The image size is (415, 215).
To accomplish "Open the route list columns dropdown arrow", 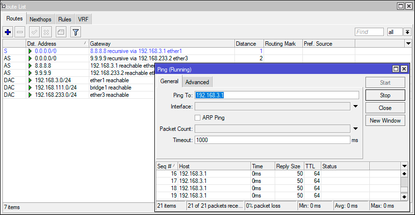I will tap(408, 44).
